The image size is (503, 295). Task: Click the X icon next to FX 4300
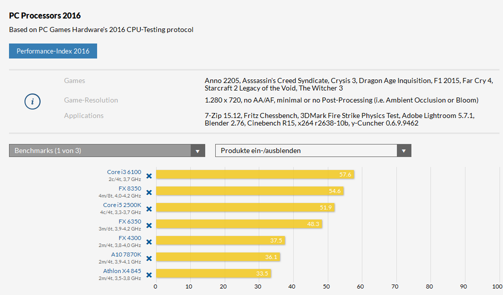149,242
